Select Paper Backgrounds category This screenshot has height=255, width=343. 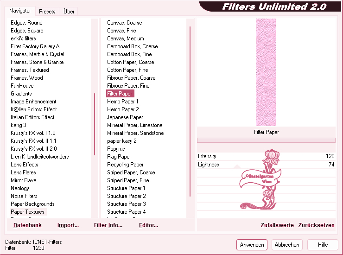32,204
